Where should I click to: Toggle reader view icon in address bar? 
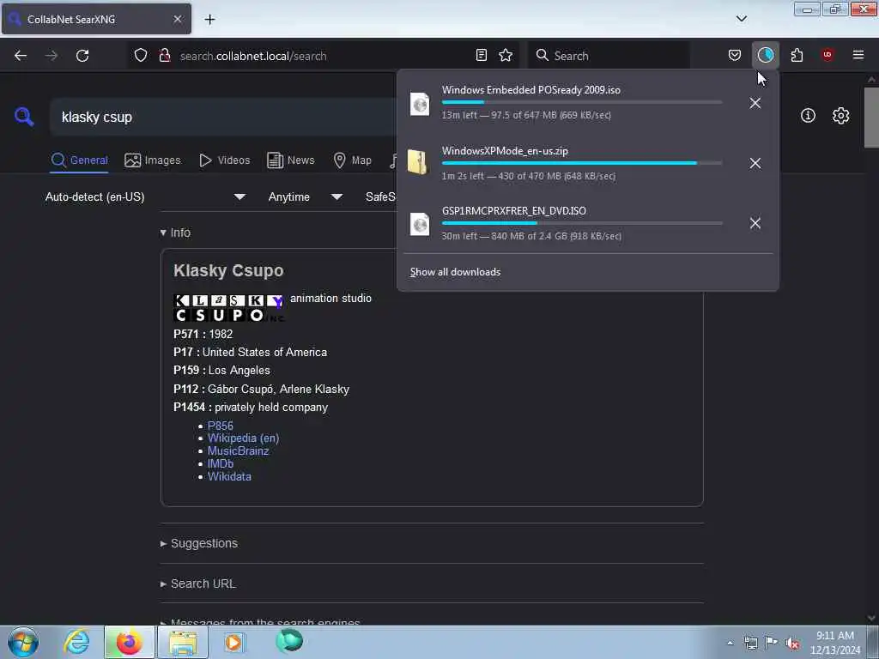(481, 55)
